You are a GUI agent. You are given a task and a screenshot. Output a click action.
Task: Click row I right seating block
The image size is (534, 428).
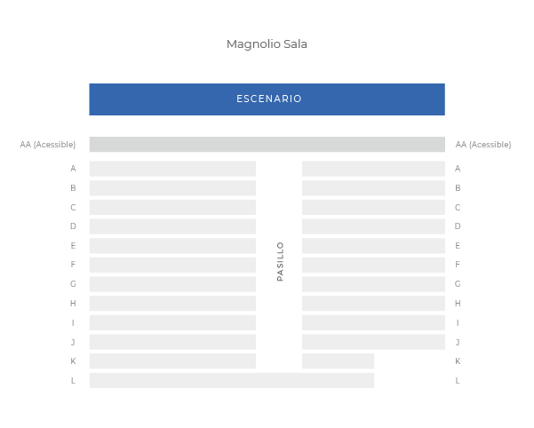tap(373, 323)
